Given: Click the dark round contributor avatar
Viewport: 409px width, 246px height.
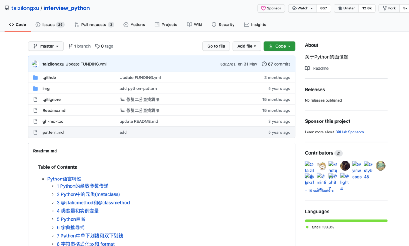Looking at the screenshot, I should tap(345, 166).
